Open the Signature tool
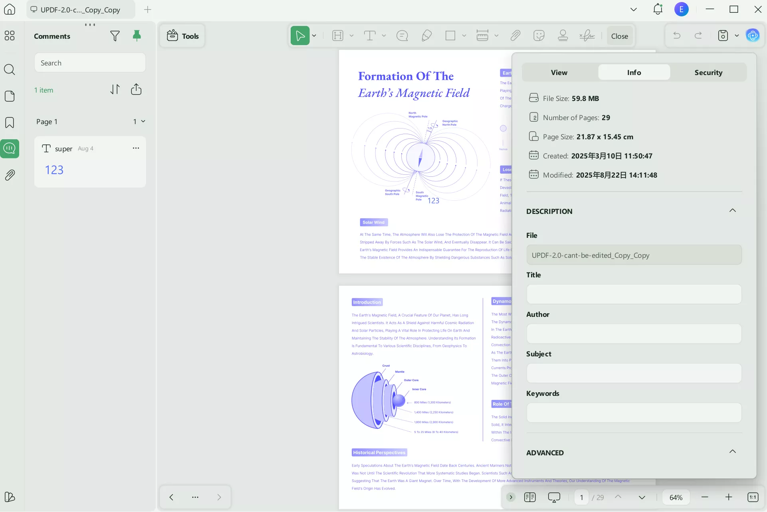The image size is (767, 512). tap(587, 36)
